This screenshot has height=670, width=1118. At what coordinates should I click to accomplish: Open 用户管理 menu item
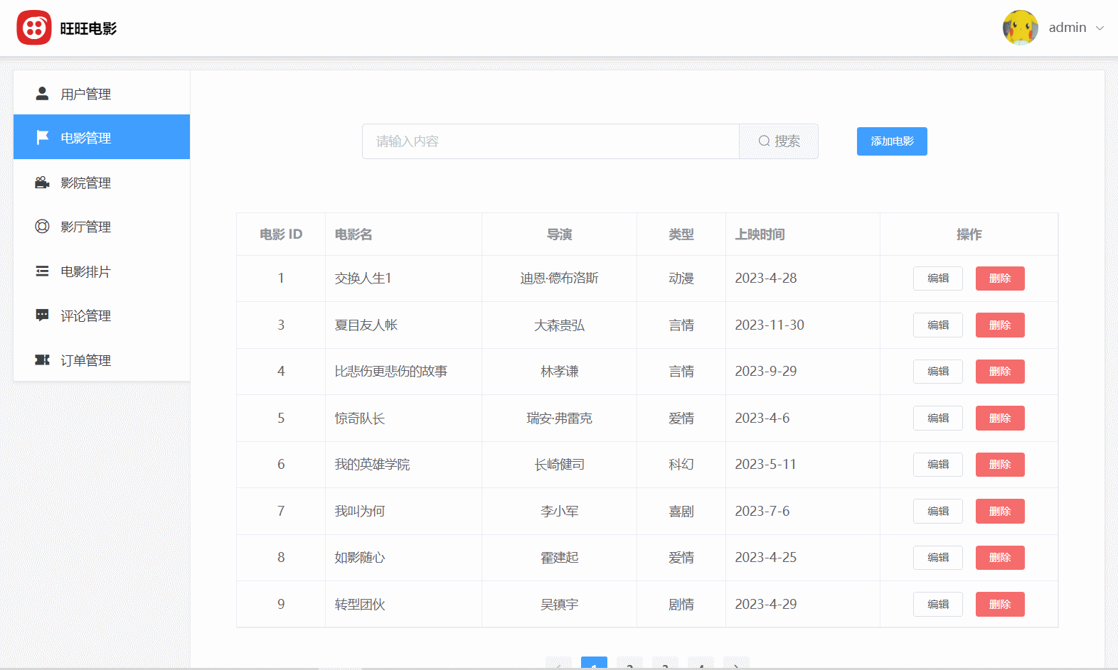click(x=102, y=93)
